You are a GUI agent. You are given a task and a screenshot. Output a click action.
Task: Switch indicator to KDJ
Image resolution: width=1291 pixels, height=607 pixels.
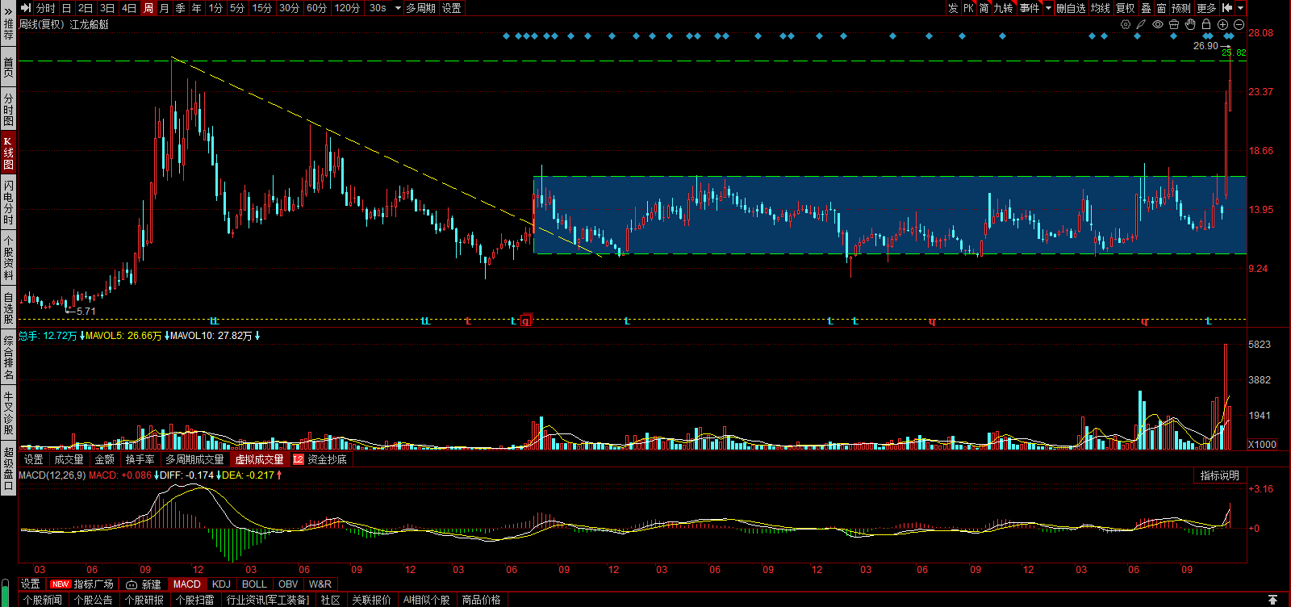point(221,584)
